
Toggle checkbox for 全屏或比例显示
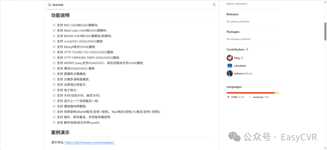coord(54,85)
